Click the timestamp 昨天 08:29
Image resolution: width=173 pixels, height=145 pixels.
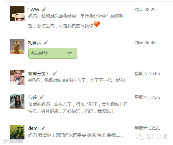click(x=145, y=10)
